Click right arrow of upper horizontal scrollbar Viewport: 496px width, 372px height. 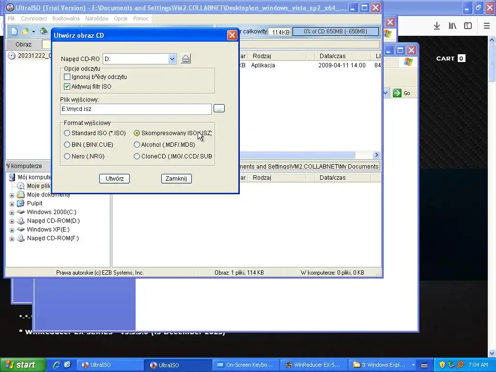[376, 155]
